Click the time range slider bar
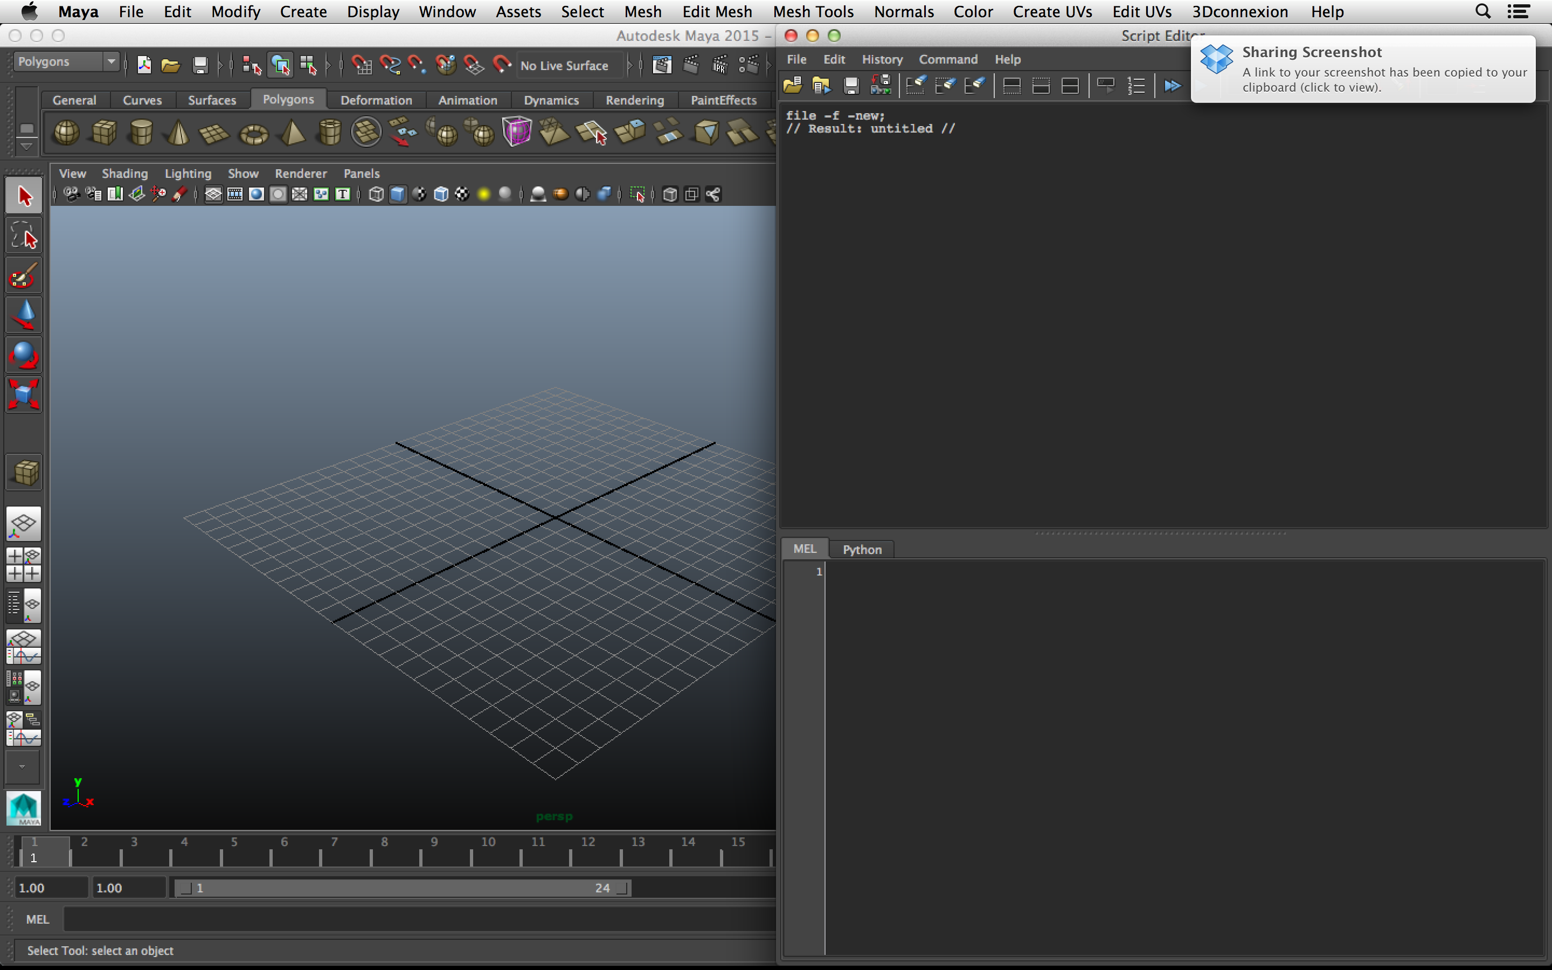Image resolution: width=1552 pixels, height=970 pixels. tap(403, 888)
